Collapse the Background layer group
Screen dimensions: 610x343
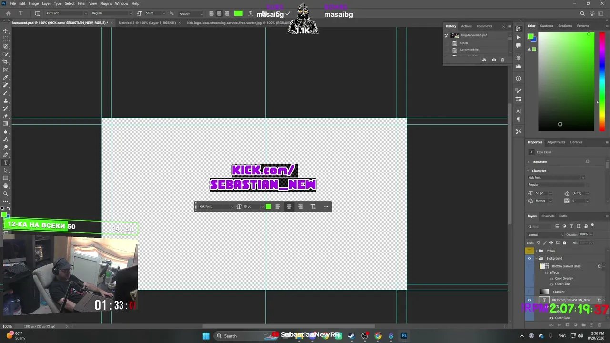(x=536, y=258)
